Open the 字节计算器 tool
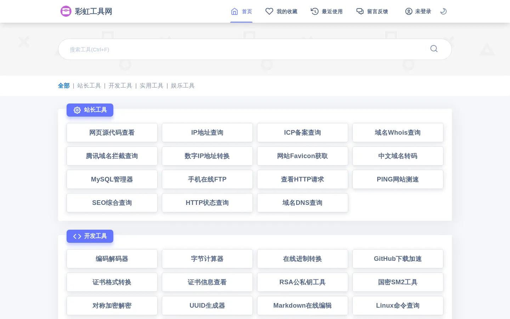 (x=207, y=259)
